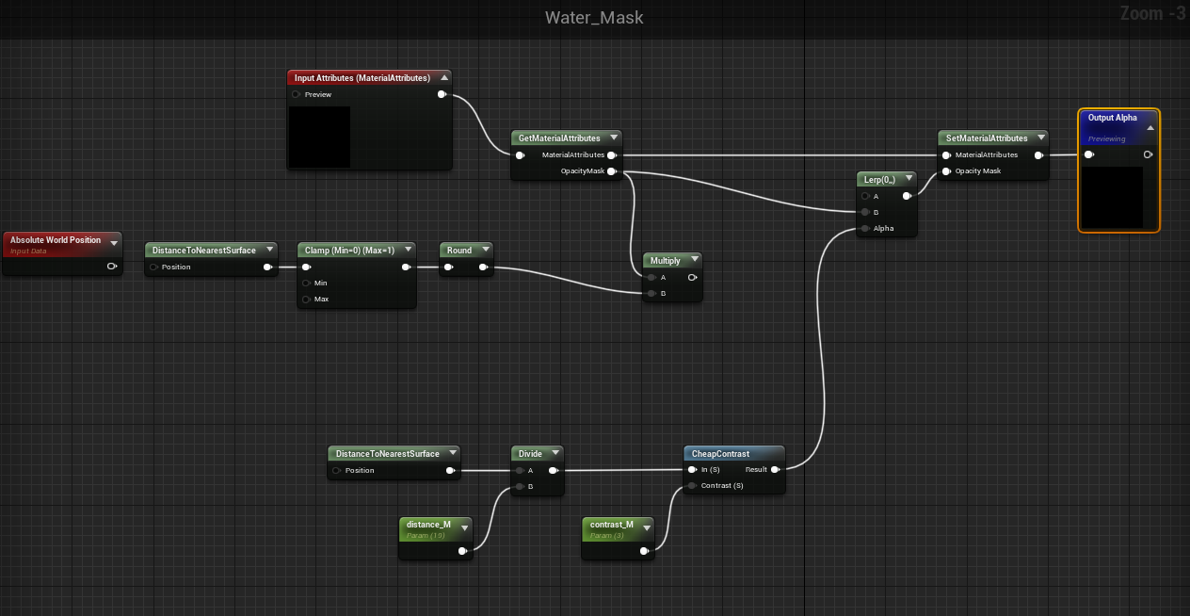Expand the contrast_M parameter node arrow
1190x616 pixels.
pos(646,527)
